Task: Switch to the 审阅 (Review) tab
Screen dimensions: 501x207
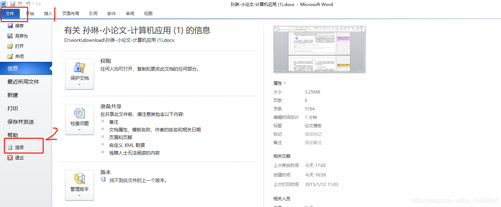Action: [x=130, y=13]
